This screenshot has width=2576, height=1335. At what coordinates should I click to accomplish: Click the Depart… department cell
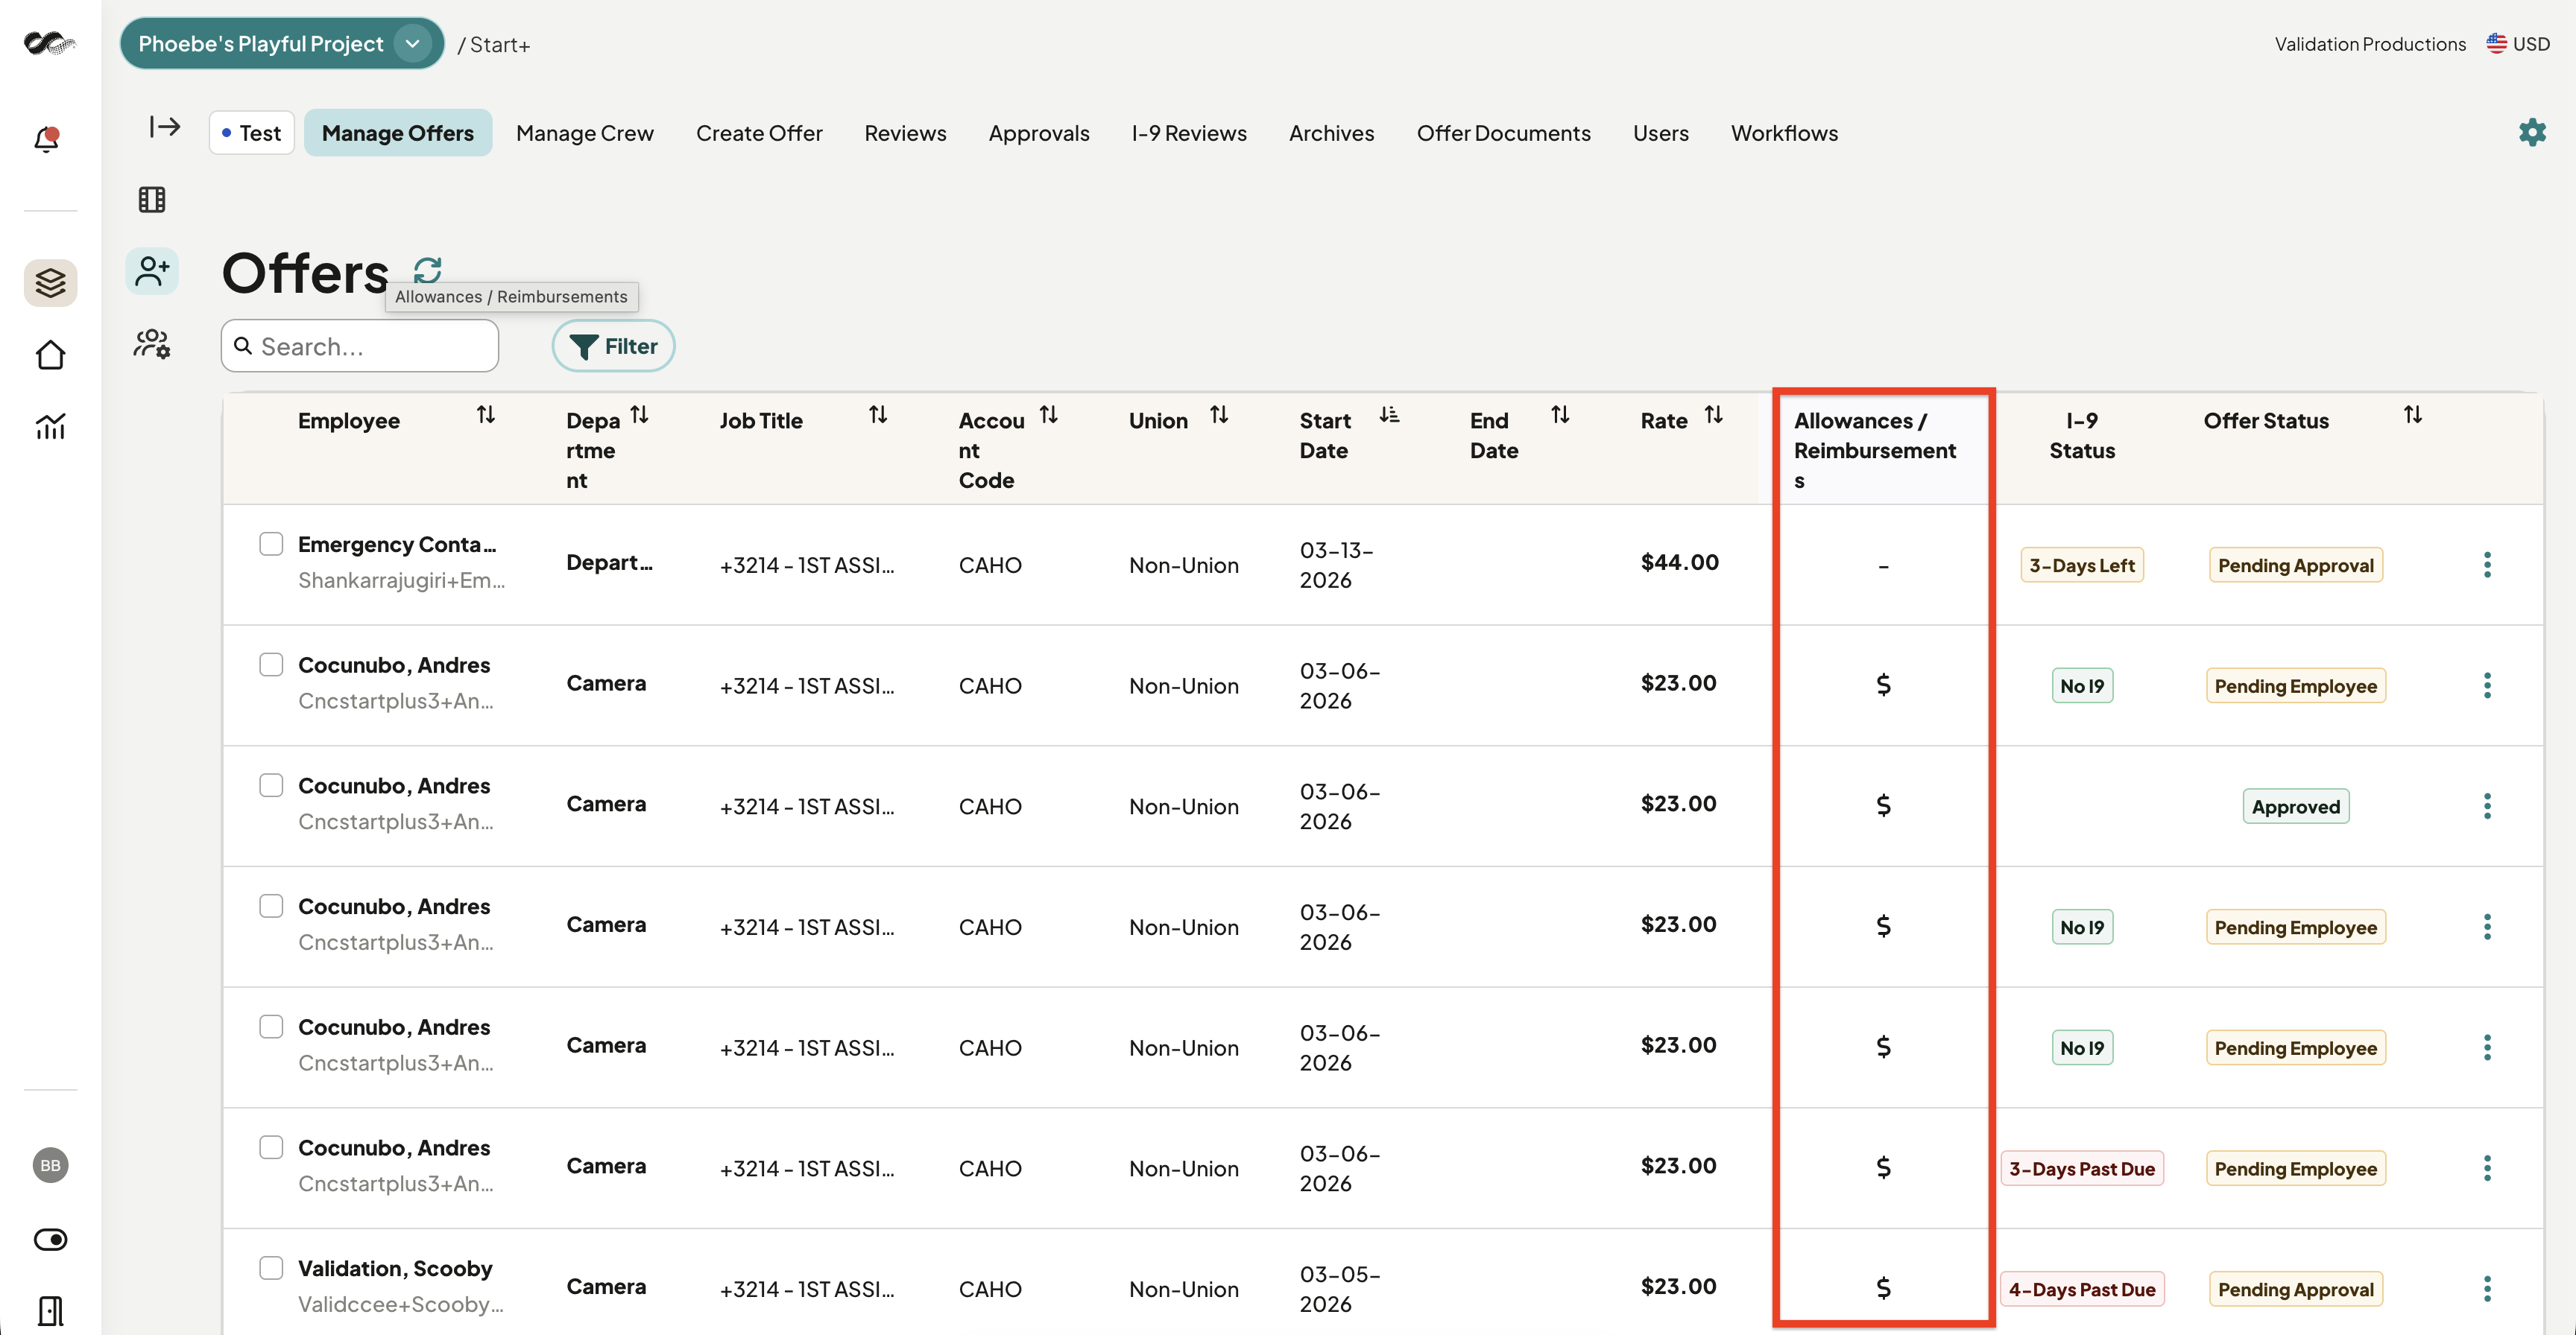(609, 562)
